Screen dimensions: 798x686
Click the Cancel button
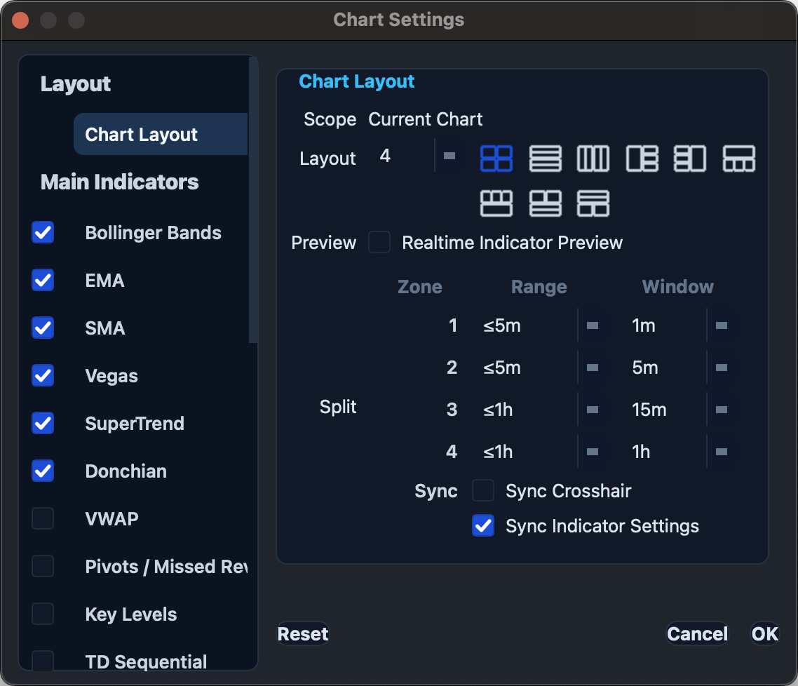[697, 633]
